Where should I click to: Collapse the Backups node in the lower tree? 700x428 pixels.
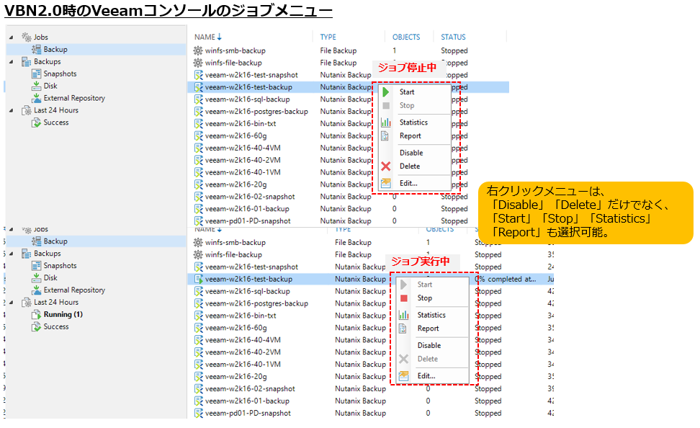(x=11, y=254)
